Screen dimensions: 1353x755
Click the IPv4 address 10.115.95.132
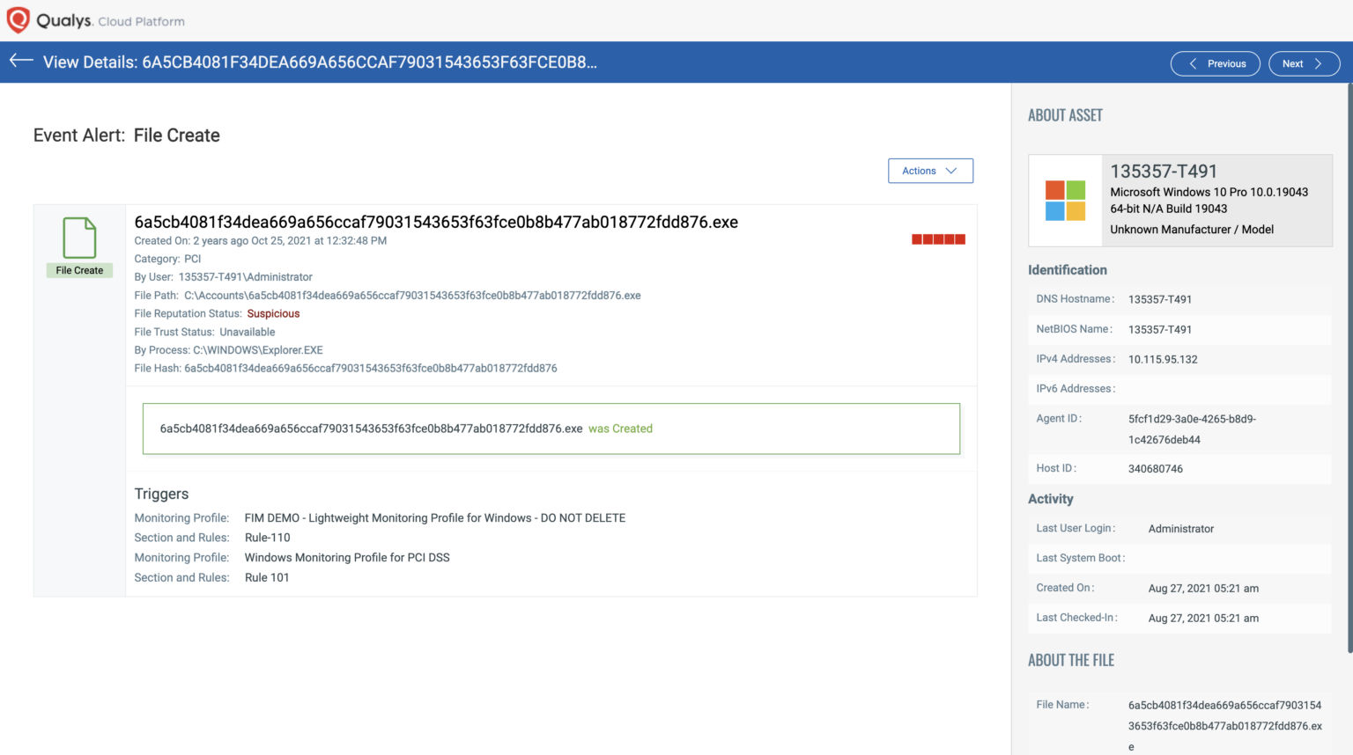[1163, 359]
